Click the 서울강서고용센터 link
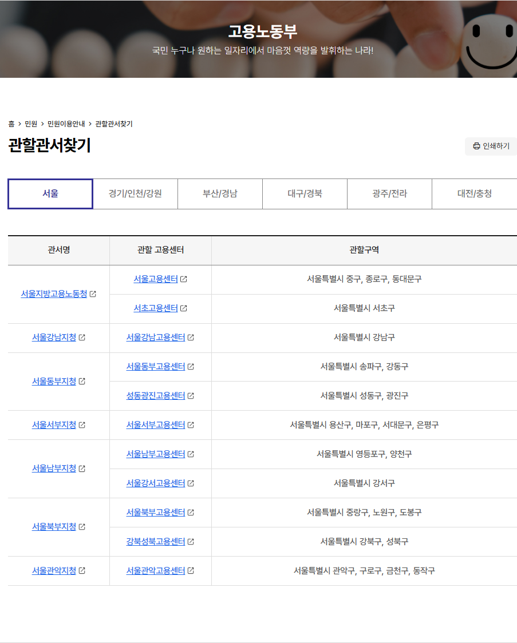The height and width of the screenshot is (643, 517). [x=156, y=483]
